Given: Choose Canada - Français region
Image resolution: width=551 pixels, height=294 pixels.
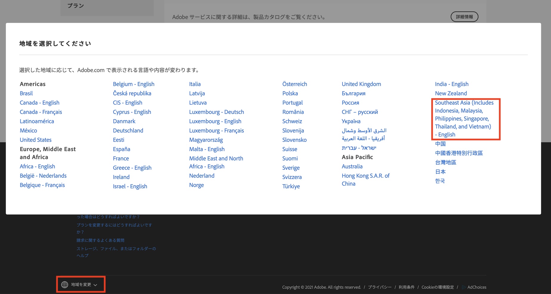Looking at the screenshot, I should (41, 112).
